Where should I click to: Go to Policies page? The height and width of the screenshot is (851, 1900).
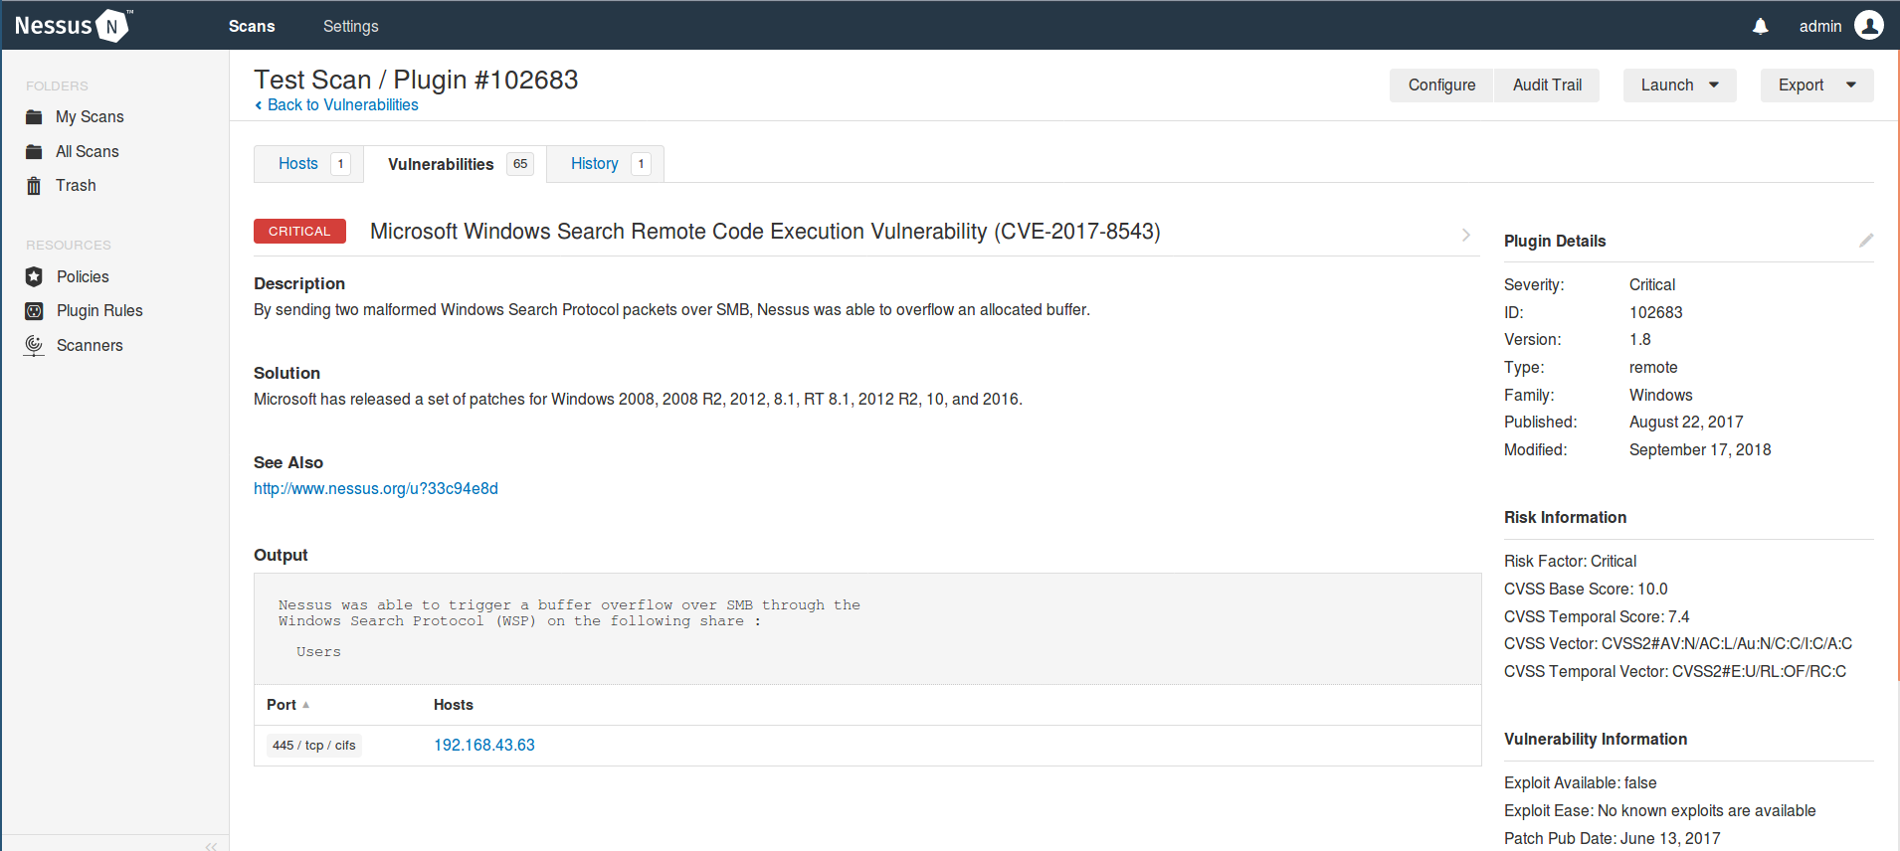pyautogui.click(x=83, y=276)
